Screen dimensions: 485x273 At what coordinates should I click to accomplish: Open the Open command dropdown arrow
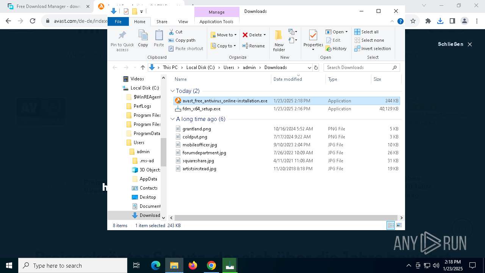346,32
